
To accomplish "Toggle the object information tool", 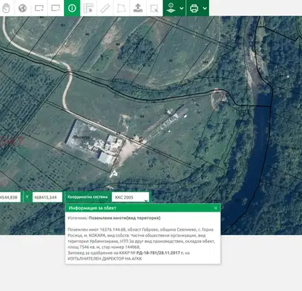I will point(72,8).
